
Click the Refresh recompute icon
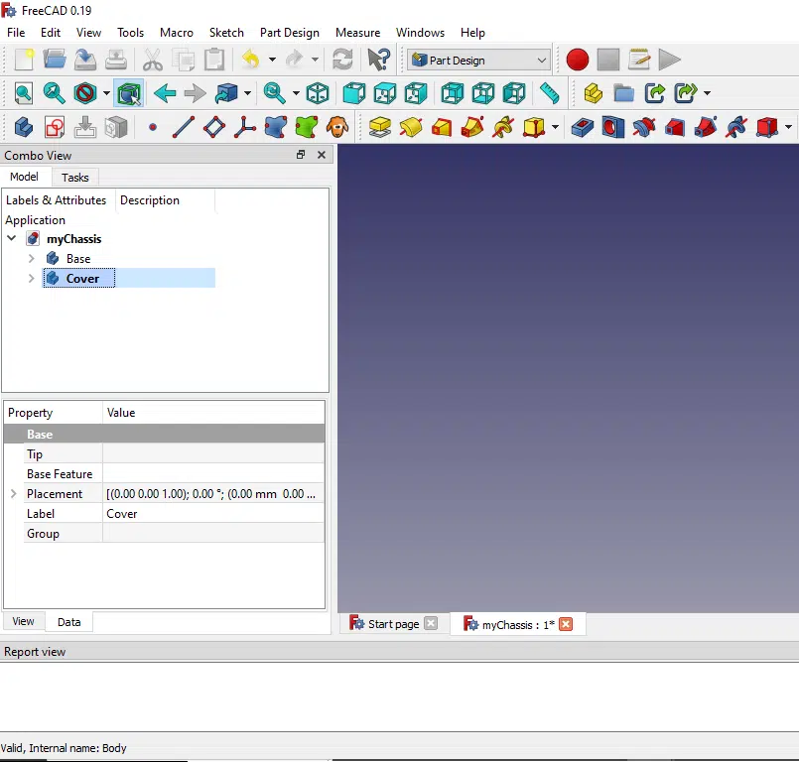pyautogui.click(x=342, y=60)
